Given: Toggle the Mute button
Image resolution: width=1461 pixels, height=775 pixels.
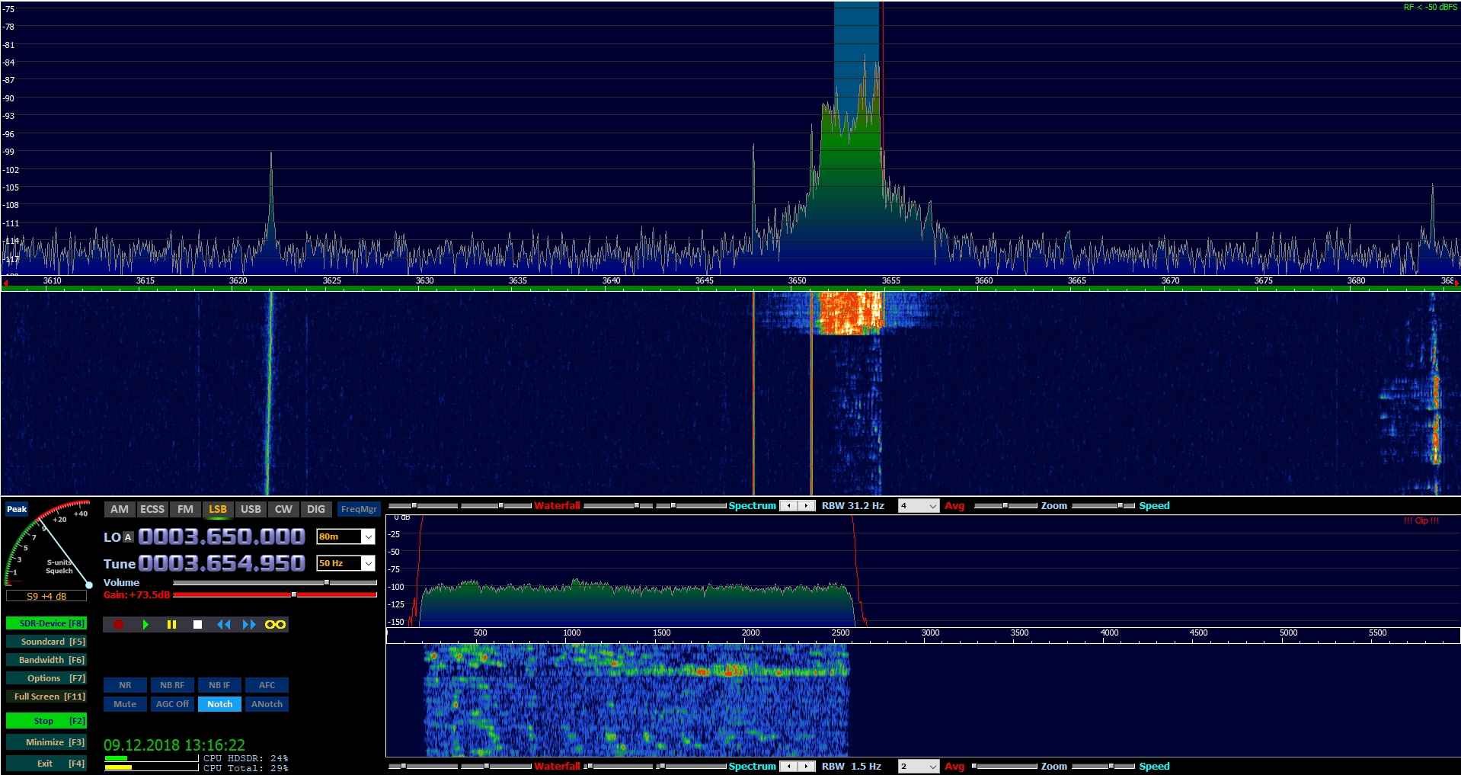Looking at the screenshot, I should 125,704.
